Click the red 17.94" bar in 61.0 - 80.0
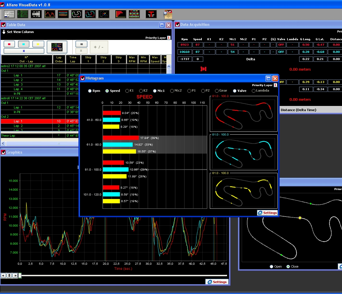Image resolution: width=342 pixels, height=294 pixels. tap(121, 138)
